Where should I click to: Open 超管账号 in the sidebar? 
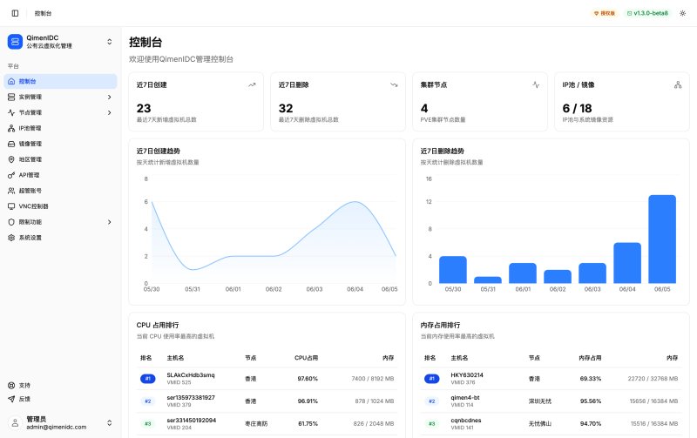(60, 191)
